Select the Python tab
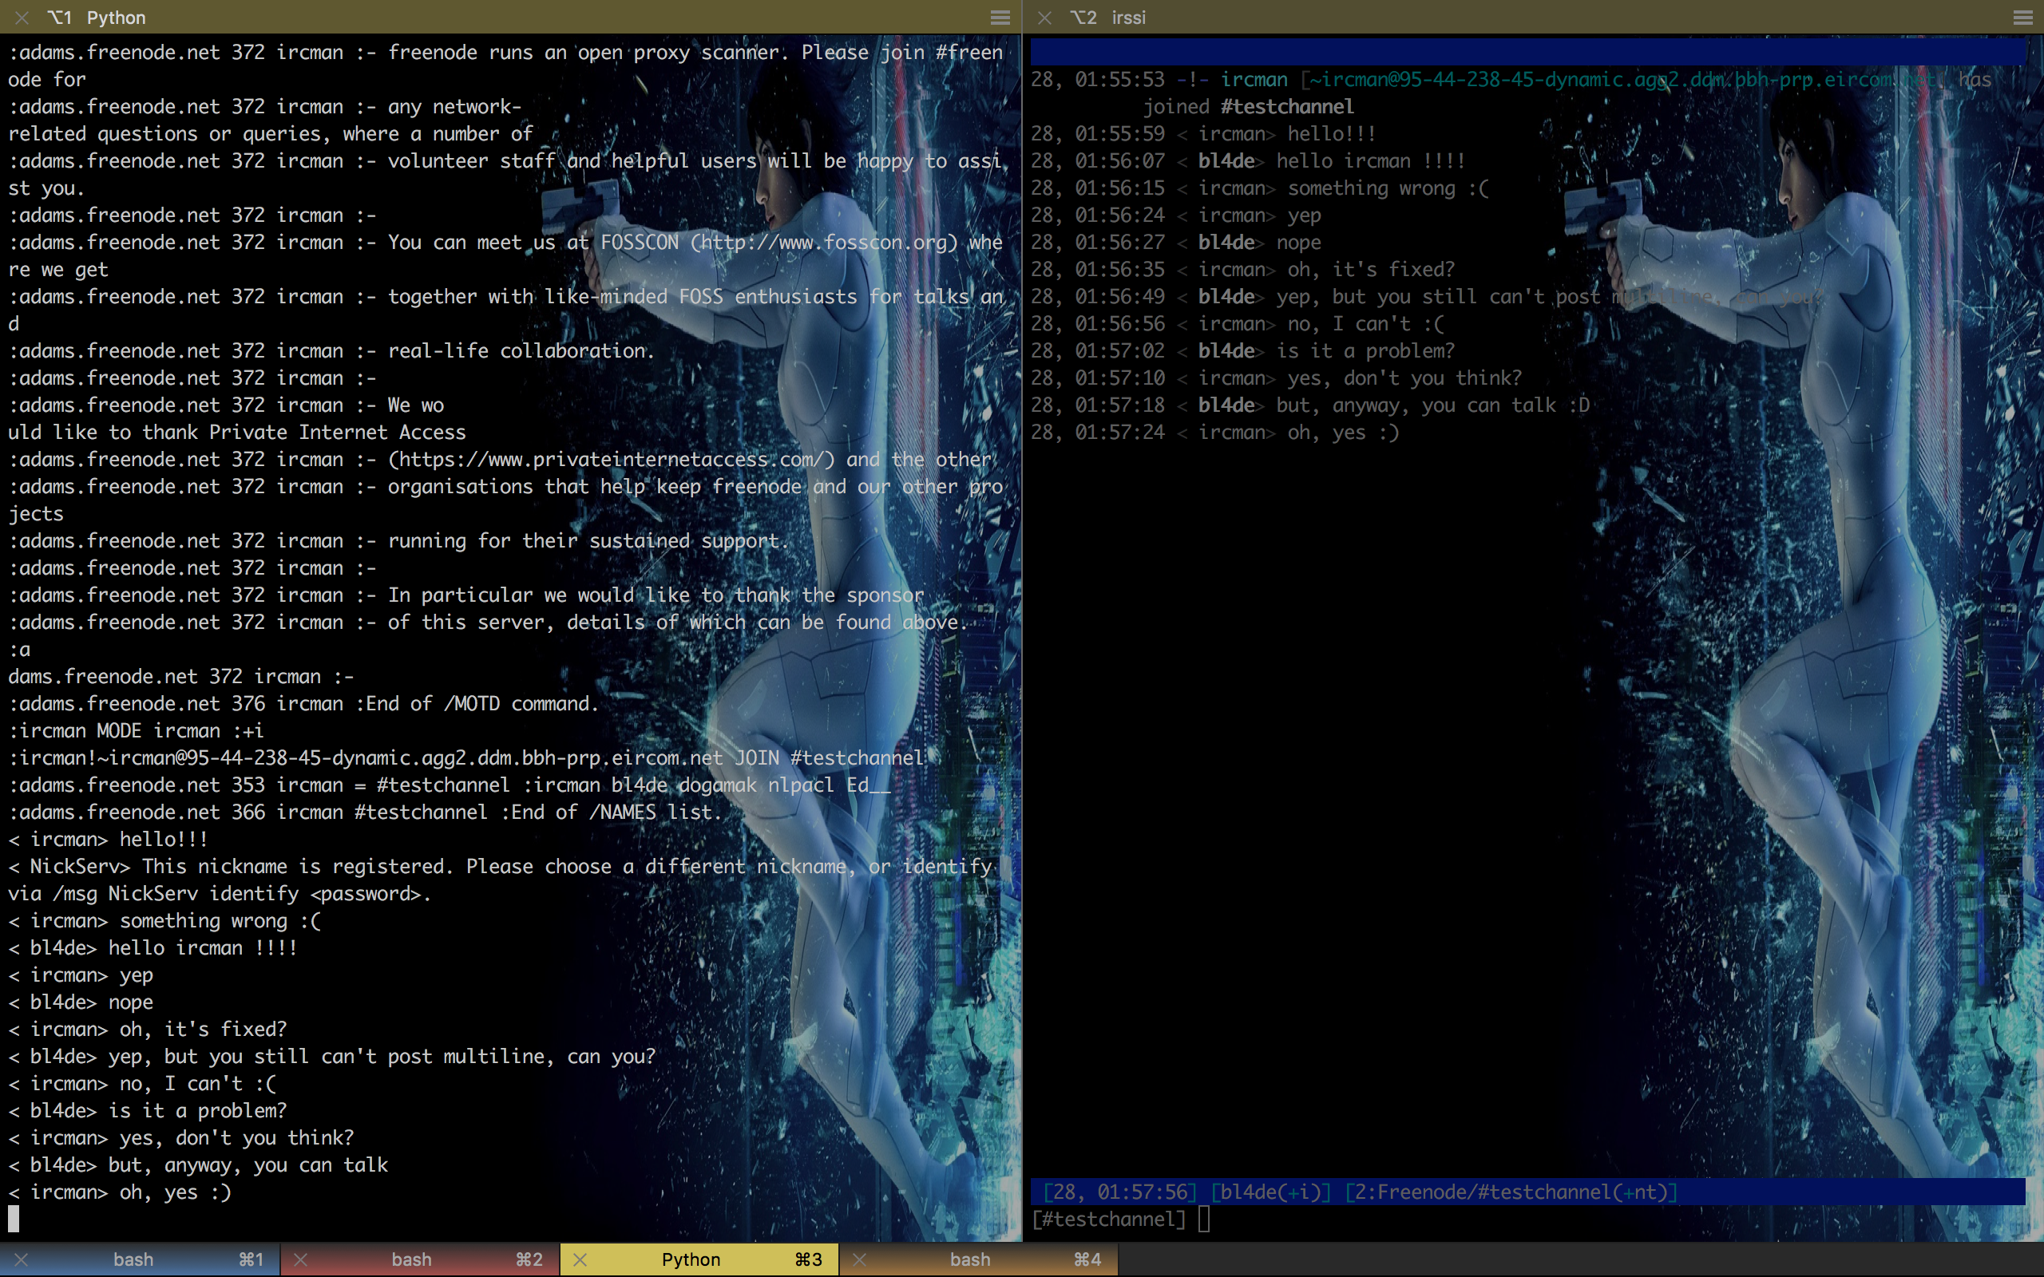This screenshot has width=2044, height=1277. [691, 1259]
